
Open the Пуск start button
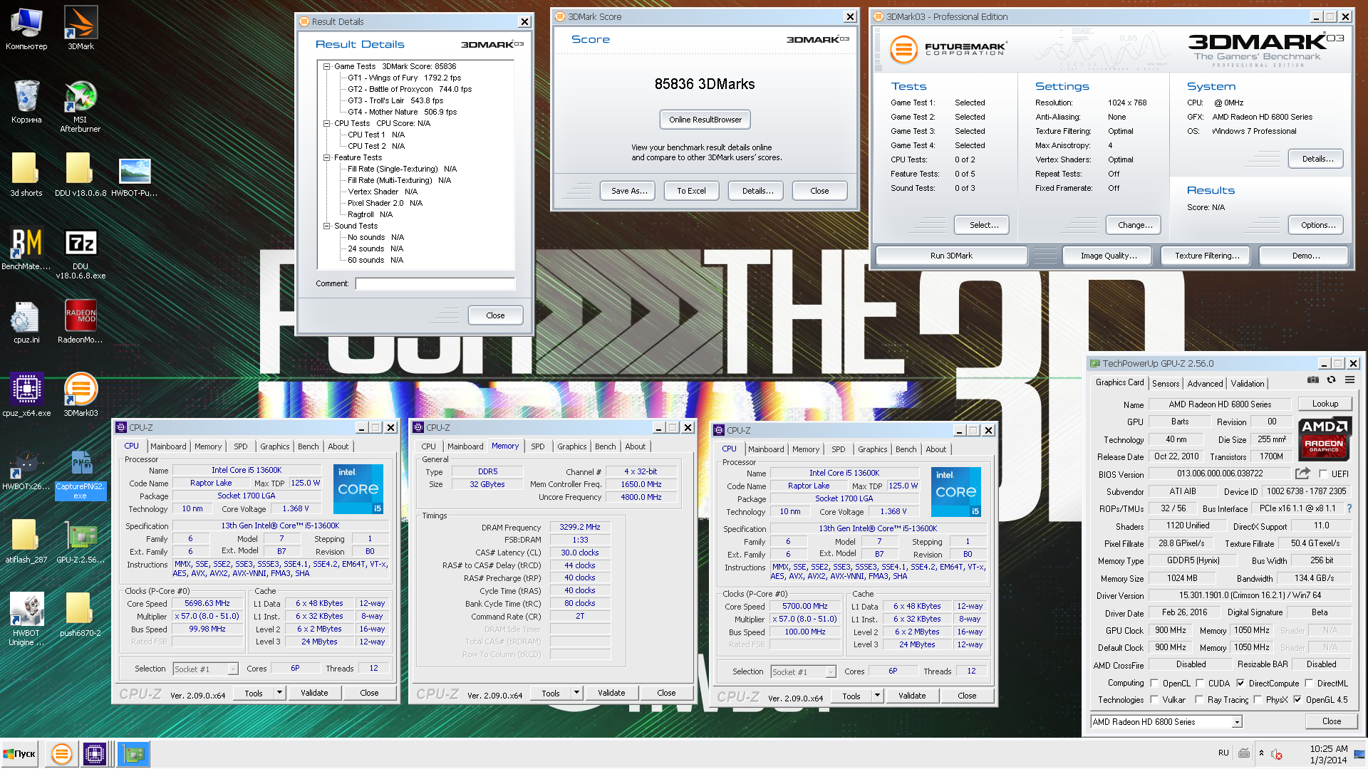point(19,753)
